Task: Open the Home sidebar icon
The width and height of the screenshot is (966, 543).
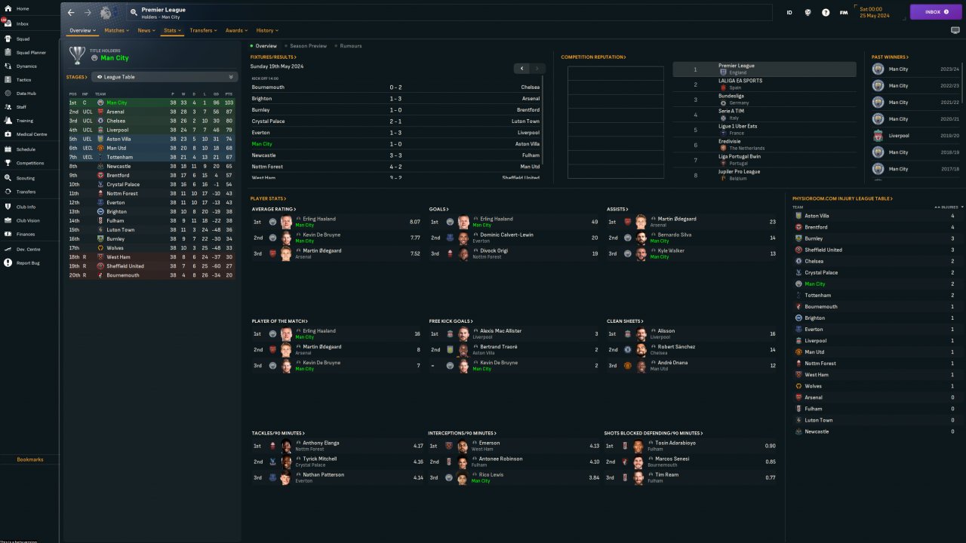Action: click(x=8, y=8)
